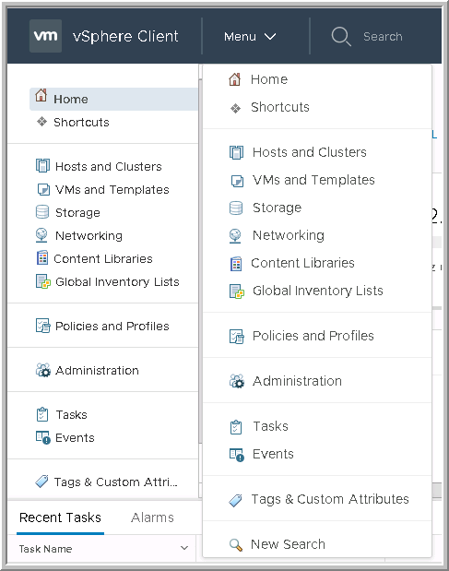Click Hosts and Clusters label in sidebar
The image size is (449, 571).
point(109,166)
